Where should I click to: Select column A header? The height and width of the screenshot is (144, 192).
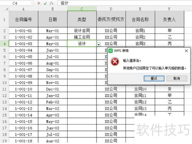click(x=23, y=9)
